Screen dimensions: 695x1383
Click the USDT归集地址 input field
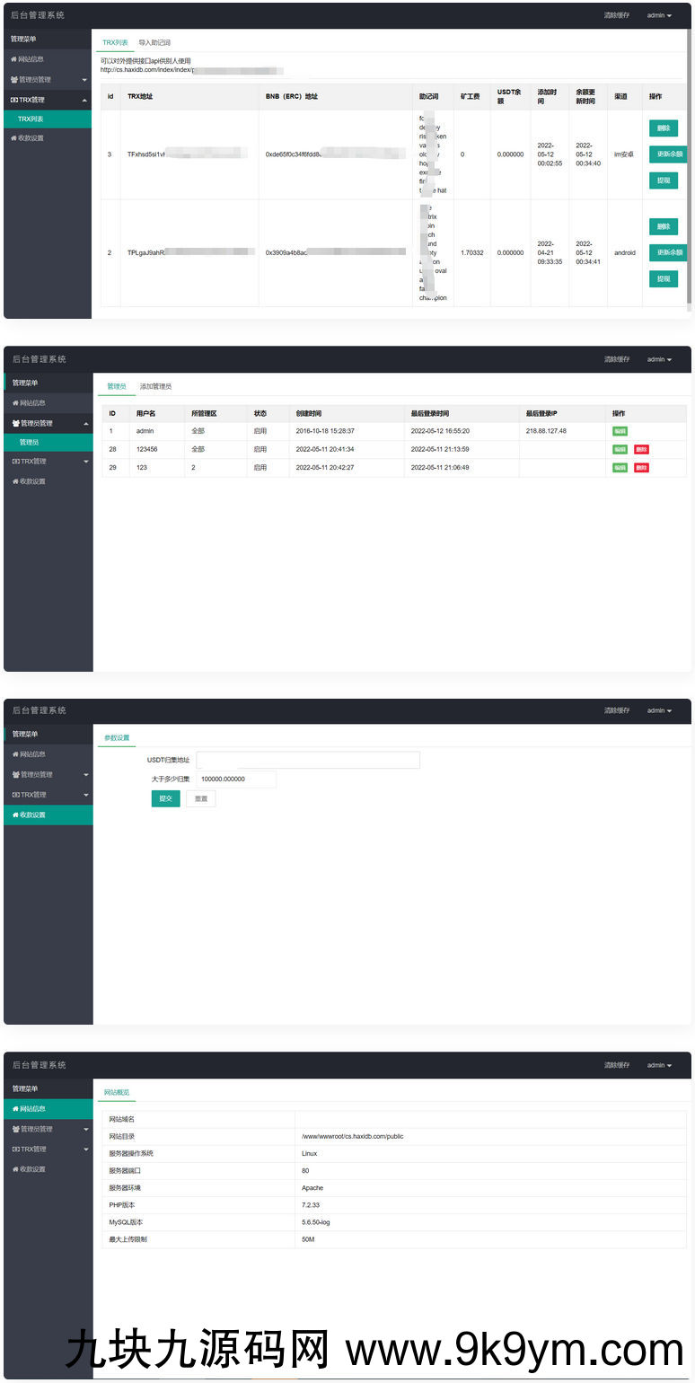(x=307, y=760)
